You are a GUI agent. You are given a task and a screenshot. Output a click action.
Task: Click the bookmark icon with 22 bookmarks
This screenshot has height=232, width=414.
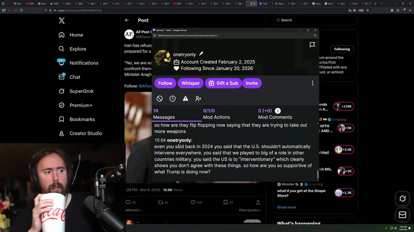(225, 202)
